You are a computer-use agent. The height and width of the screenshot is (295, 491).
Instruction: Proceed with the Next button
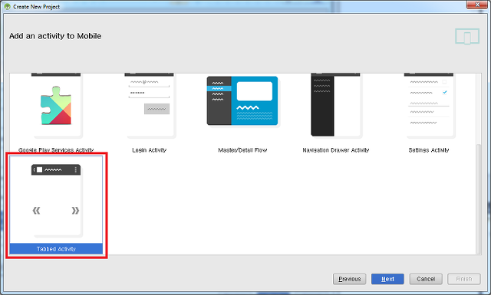point(387,279)
